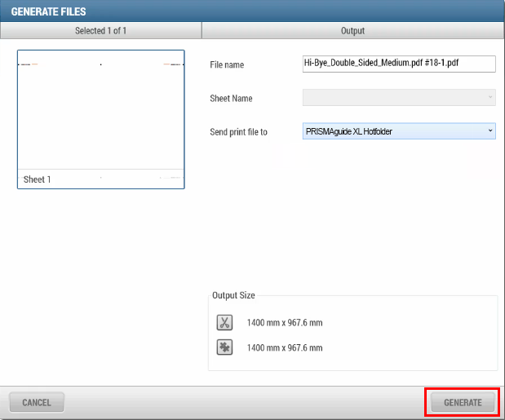Select the Output header tab
Screen dimensions: 505x420
tap(352, 31)
